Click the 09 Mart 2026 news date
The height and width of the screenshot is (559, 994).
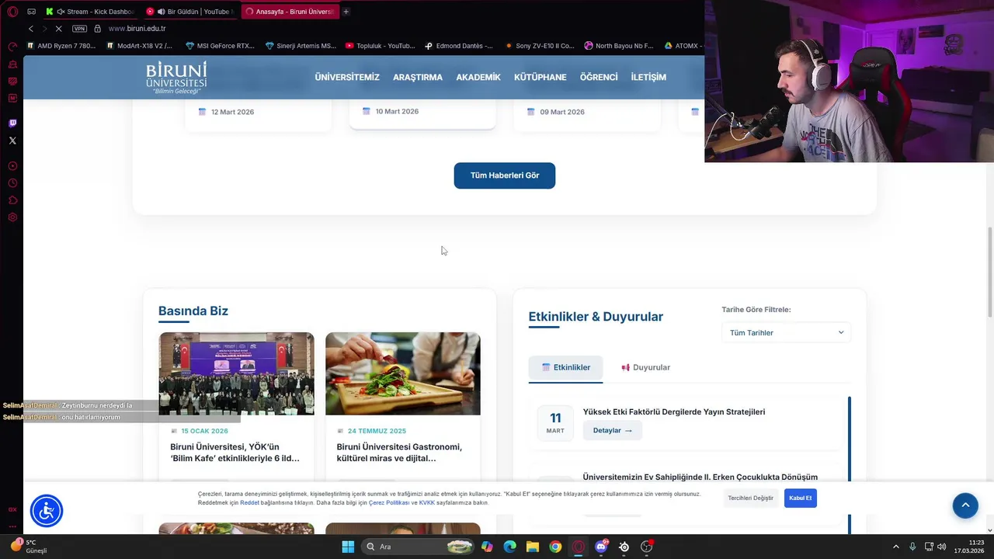point(562,112)
